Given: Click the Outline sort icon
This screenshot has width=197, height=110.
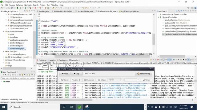Looking at the screenshot, I should click(179, 11).
